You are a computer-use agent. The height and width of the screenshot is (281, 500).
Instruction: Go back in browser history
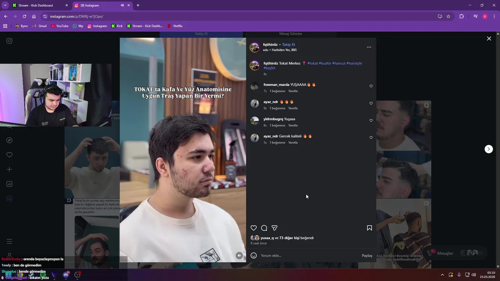tap(5, 16)
